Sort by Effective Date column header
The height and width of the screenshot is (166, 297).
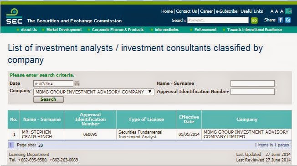tap(189, 119)
